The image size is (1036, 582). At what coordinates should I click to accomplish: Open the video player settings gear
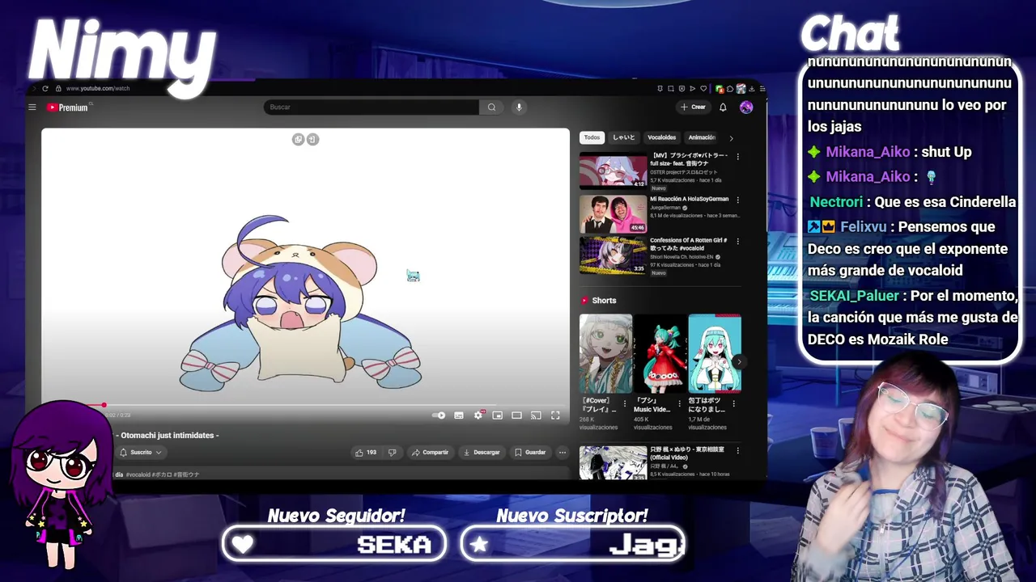[x=478, y=415]
